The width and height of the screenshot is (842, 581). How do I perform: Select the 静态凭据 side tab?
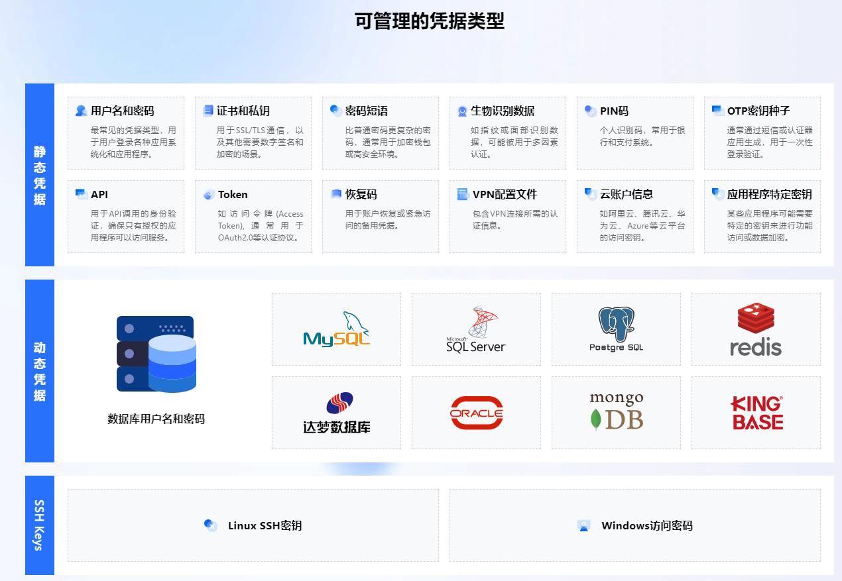point(40,175)
